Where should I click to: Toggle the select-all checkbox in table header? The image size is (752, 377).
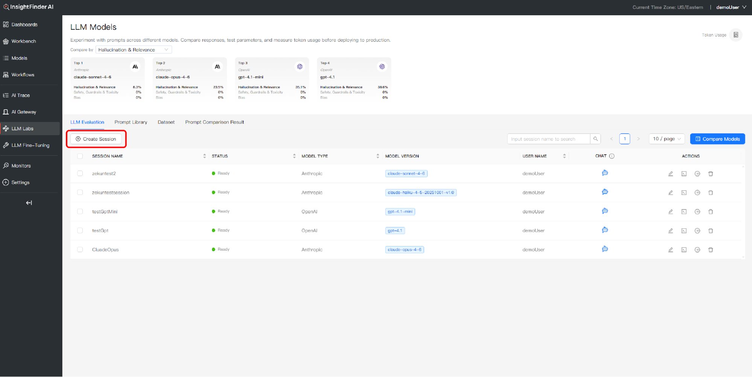point(80,156)
